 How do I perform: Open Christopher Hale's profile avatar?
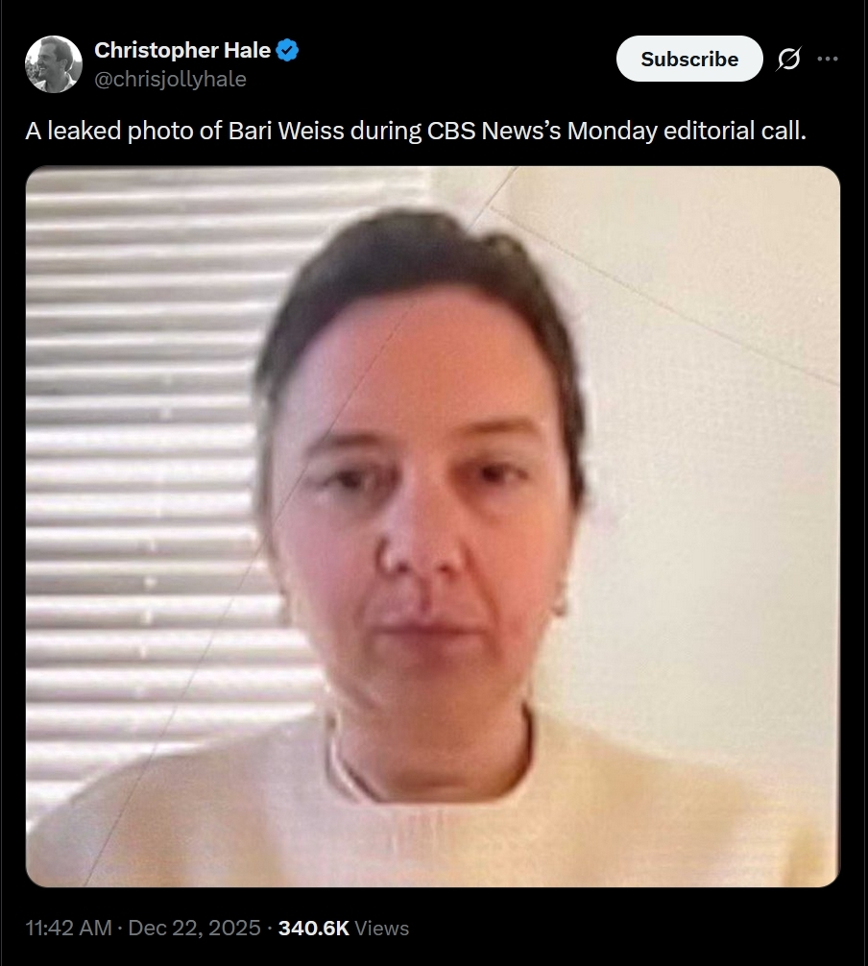54,64
